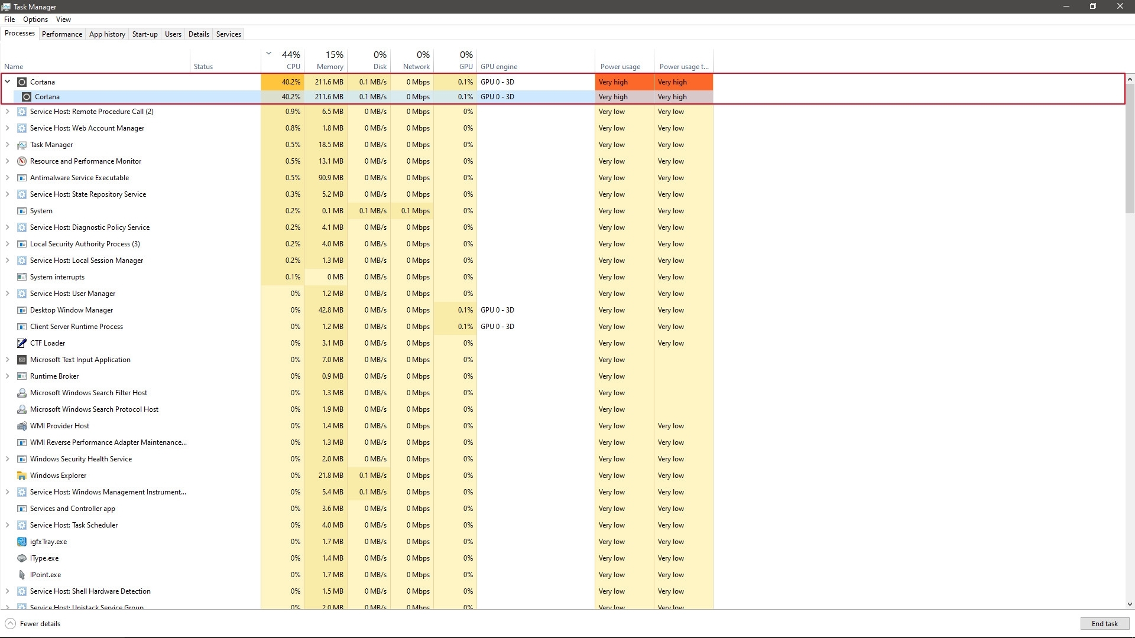Click the Windows Explorer process icon
Image resolution: width=1135 pixels, height=638 pixels.
21,475
